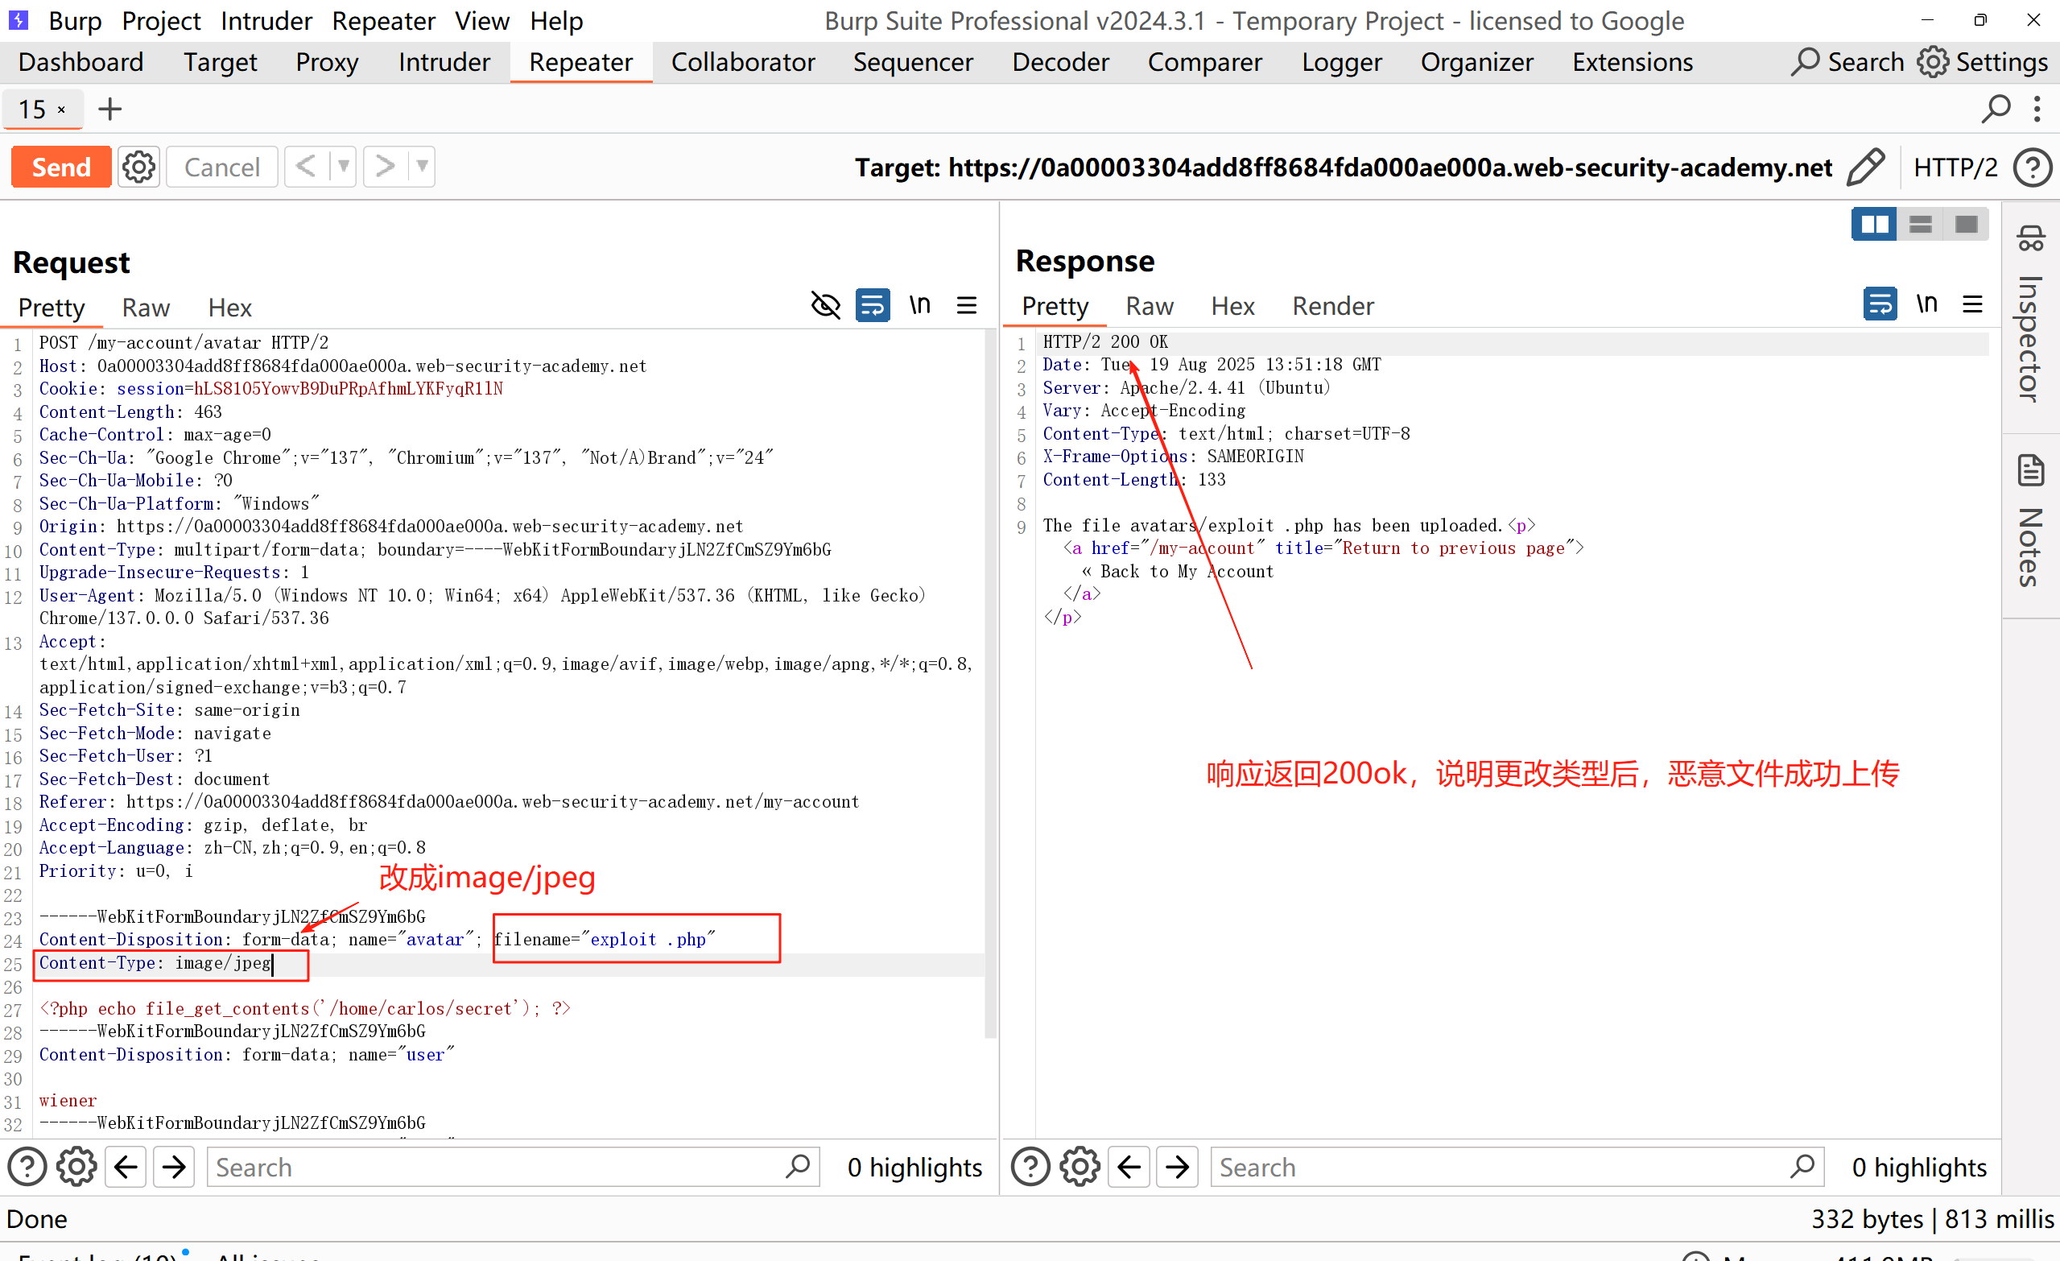Switch to the Collaborator tab
Image resolution: width=2060 pixels, height=1261 pixels.
point(742,63)
